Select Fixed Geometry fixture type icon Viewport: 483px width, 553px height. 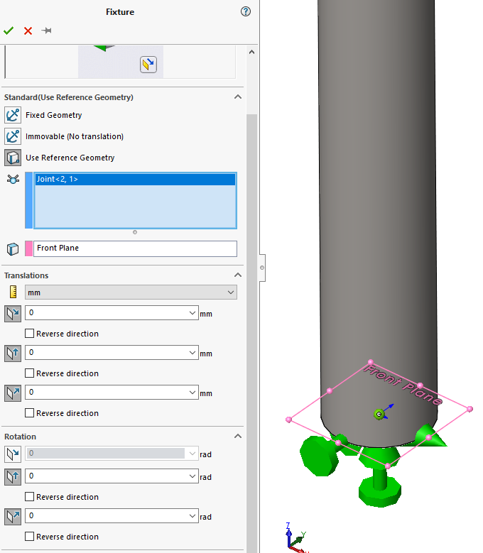(x=13, y=115)
